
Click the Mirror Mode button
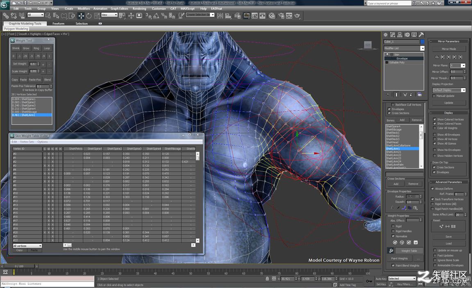pyautogui.click(x=449, y=49)
